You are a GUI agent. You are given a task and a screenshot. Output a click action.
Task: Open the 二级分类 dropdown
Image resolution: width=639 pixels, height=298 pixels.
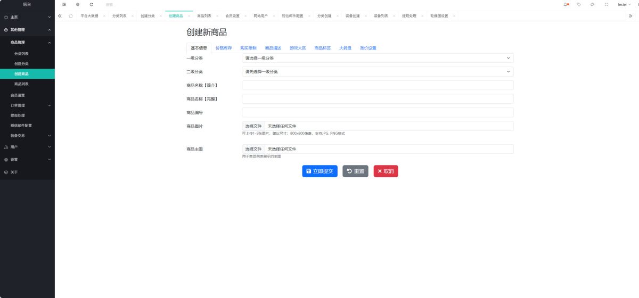click(x=378, y=71)
